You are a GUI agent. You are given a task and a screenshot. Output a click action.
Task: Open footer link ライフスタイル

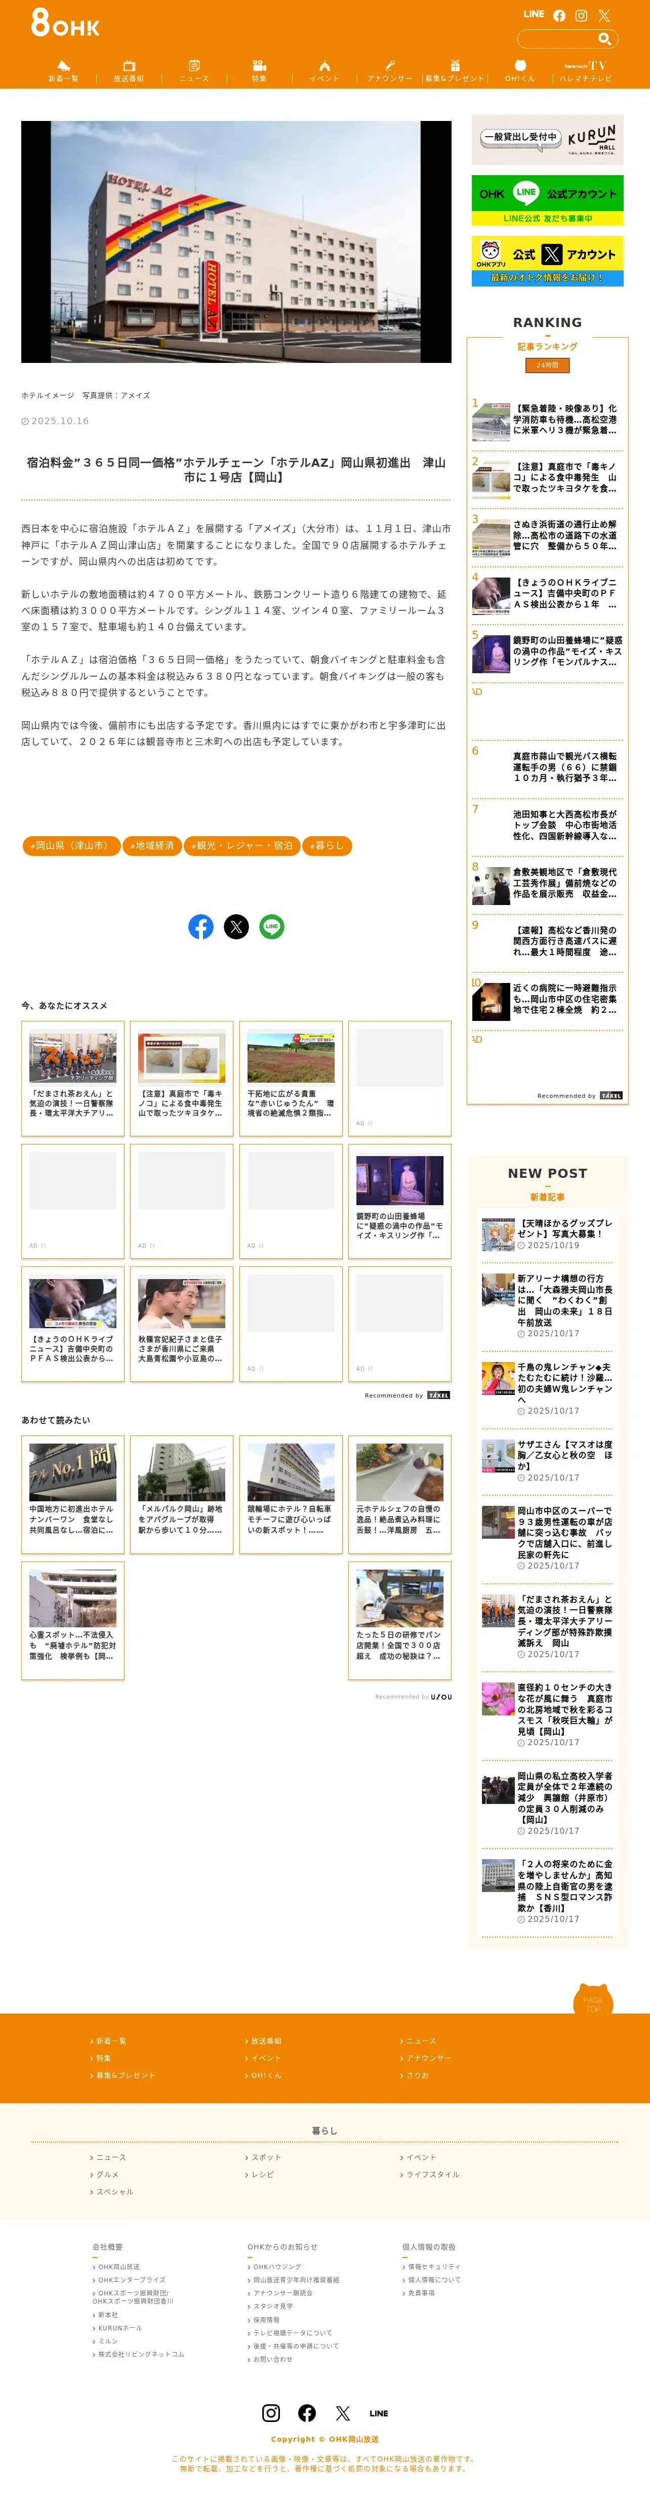click(429, 2174)
